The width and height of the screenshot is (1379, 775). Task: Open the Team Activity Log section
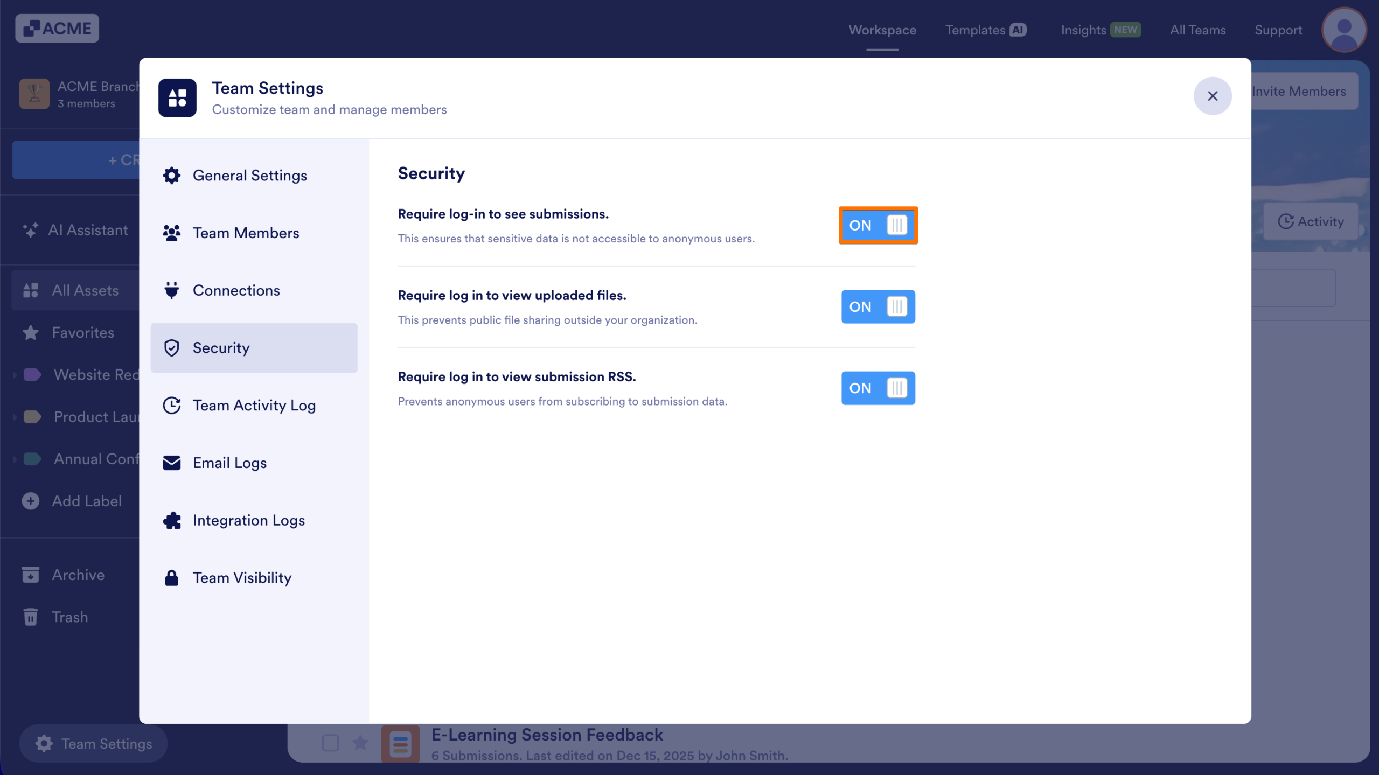254,406
